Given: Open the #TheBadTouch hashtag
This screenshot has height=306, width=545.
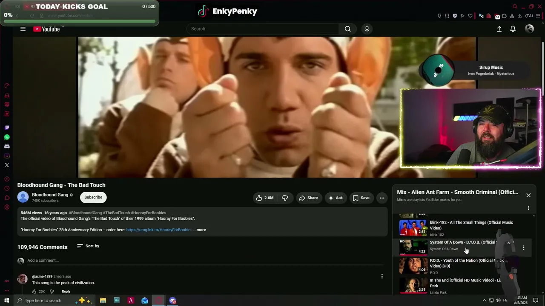Looking at the screenshot, I should (116, 213).
